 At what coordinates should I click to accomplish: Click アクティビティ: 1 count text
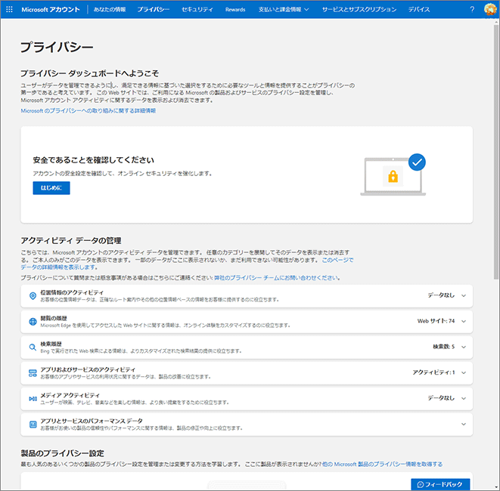tap(433, 372)
